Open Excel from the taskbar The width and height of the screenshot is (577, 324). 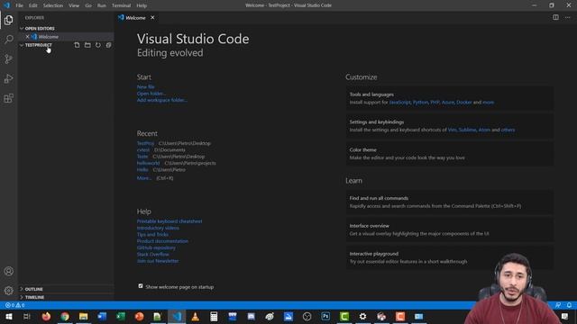121,316
